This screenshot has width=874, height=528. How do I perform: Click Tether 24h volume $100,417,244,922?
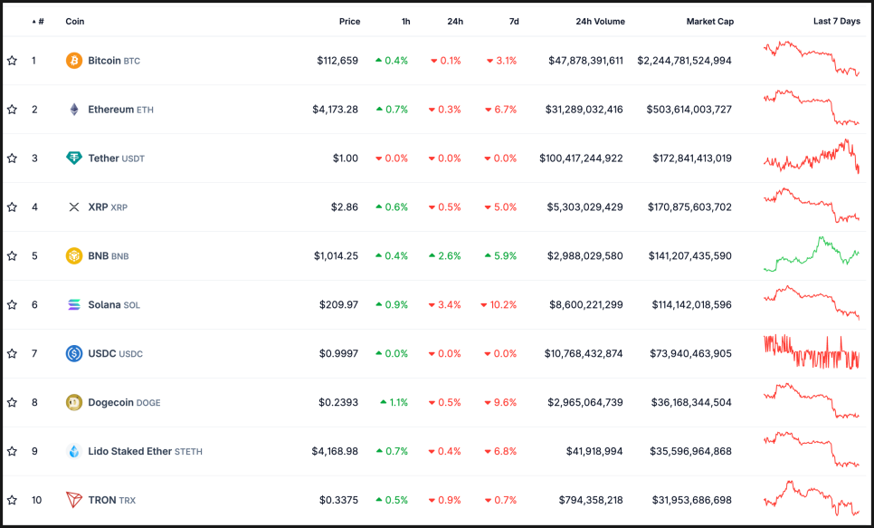pyautogui.click(x=582, y=158)
